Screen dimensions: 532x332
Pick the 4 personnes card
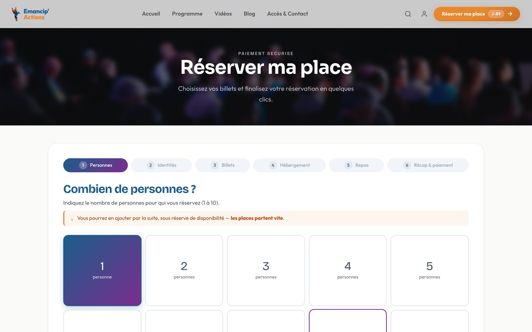348,270
